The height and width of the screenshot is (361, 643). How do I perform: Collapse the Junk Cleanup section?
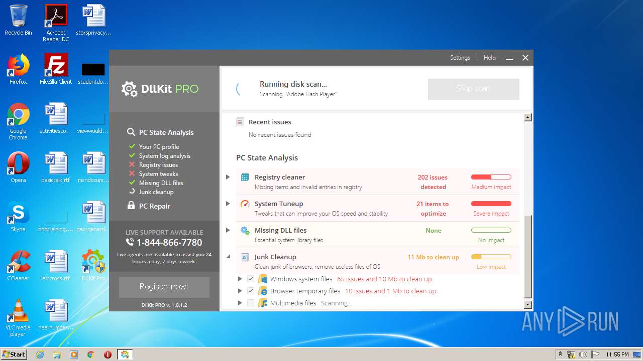click(x=228, y=257)
